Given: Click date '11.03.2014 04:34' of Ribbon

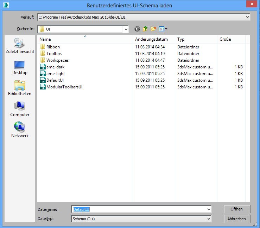Looking at the screenshot, I should pyautogui.click(x=150, y=47).
